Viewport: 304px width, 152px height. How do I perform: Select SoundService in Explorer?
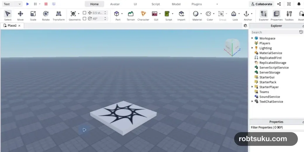tap(270, 96)
